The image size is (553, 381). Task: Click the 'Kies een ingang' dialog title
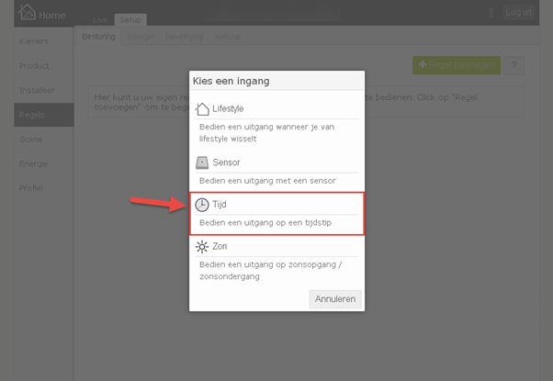(x=231, y=81)
